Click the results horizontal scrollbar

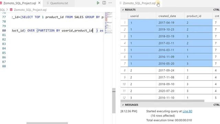click(162, 101)
